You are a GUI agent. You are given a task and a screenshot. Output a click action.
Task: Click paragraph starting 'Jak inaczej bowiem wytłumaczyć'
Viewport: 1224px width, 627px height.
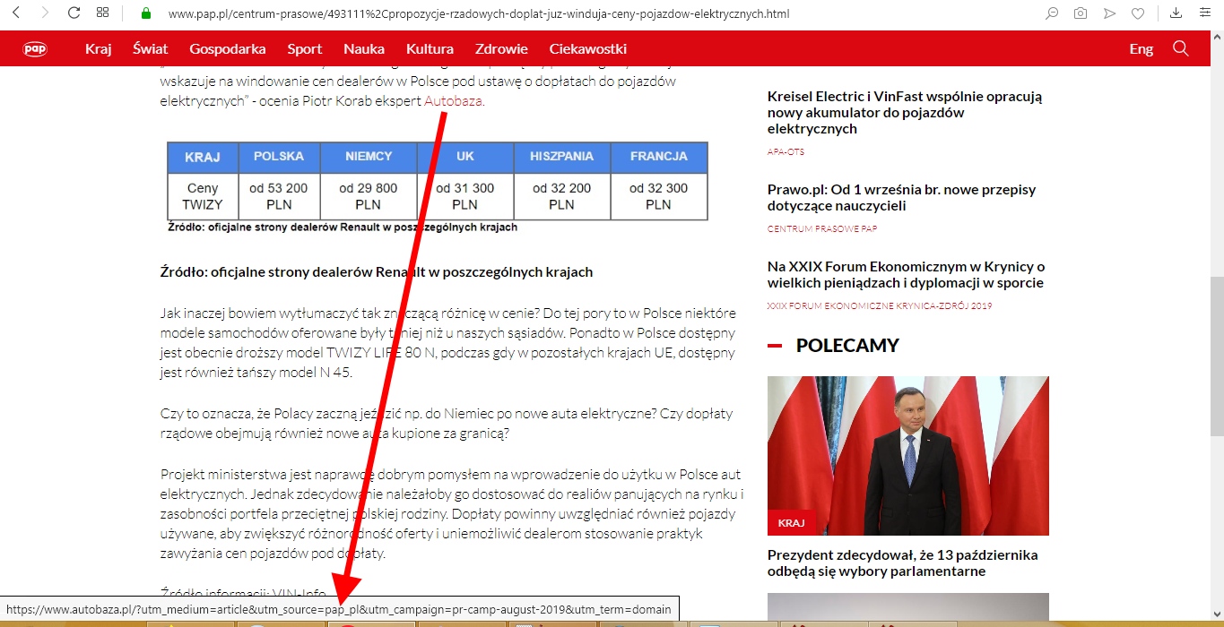pyautogui.click(x=448, y=343)
